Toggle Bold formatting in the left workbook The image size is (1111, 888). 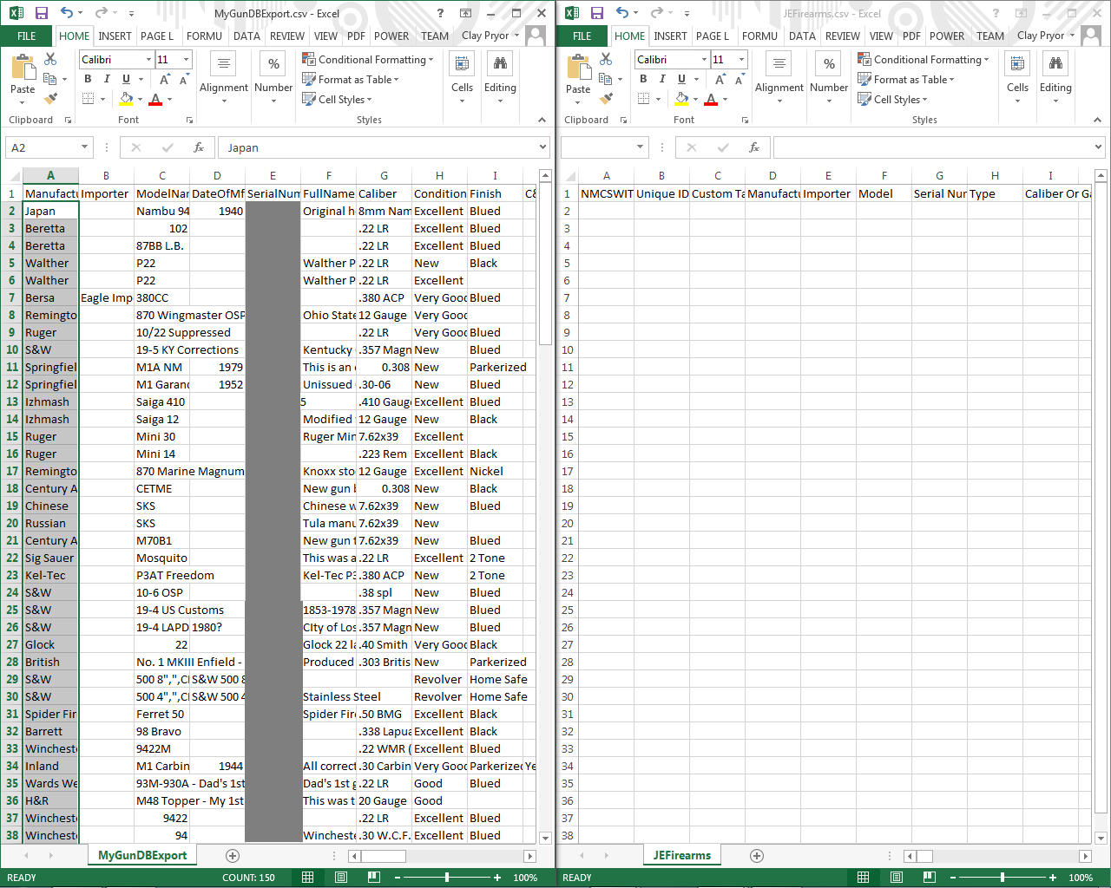click(x=86, y=78)
